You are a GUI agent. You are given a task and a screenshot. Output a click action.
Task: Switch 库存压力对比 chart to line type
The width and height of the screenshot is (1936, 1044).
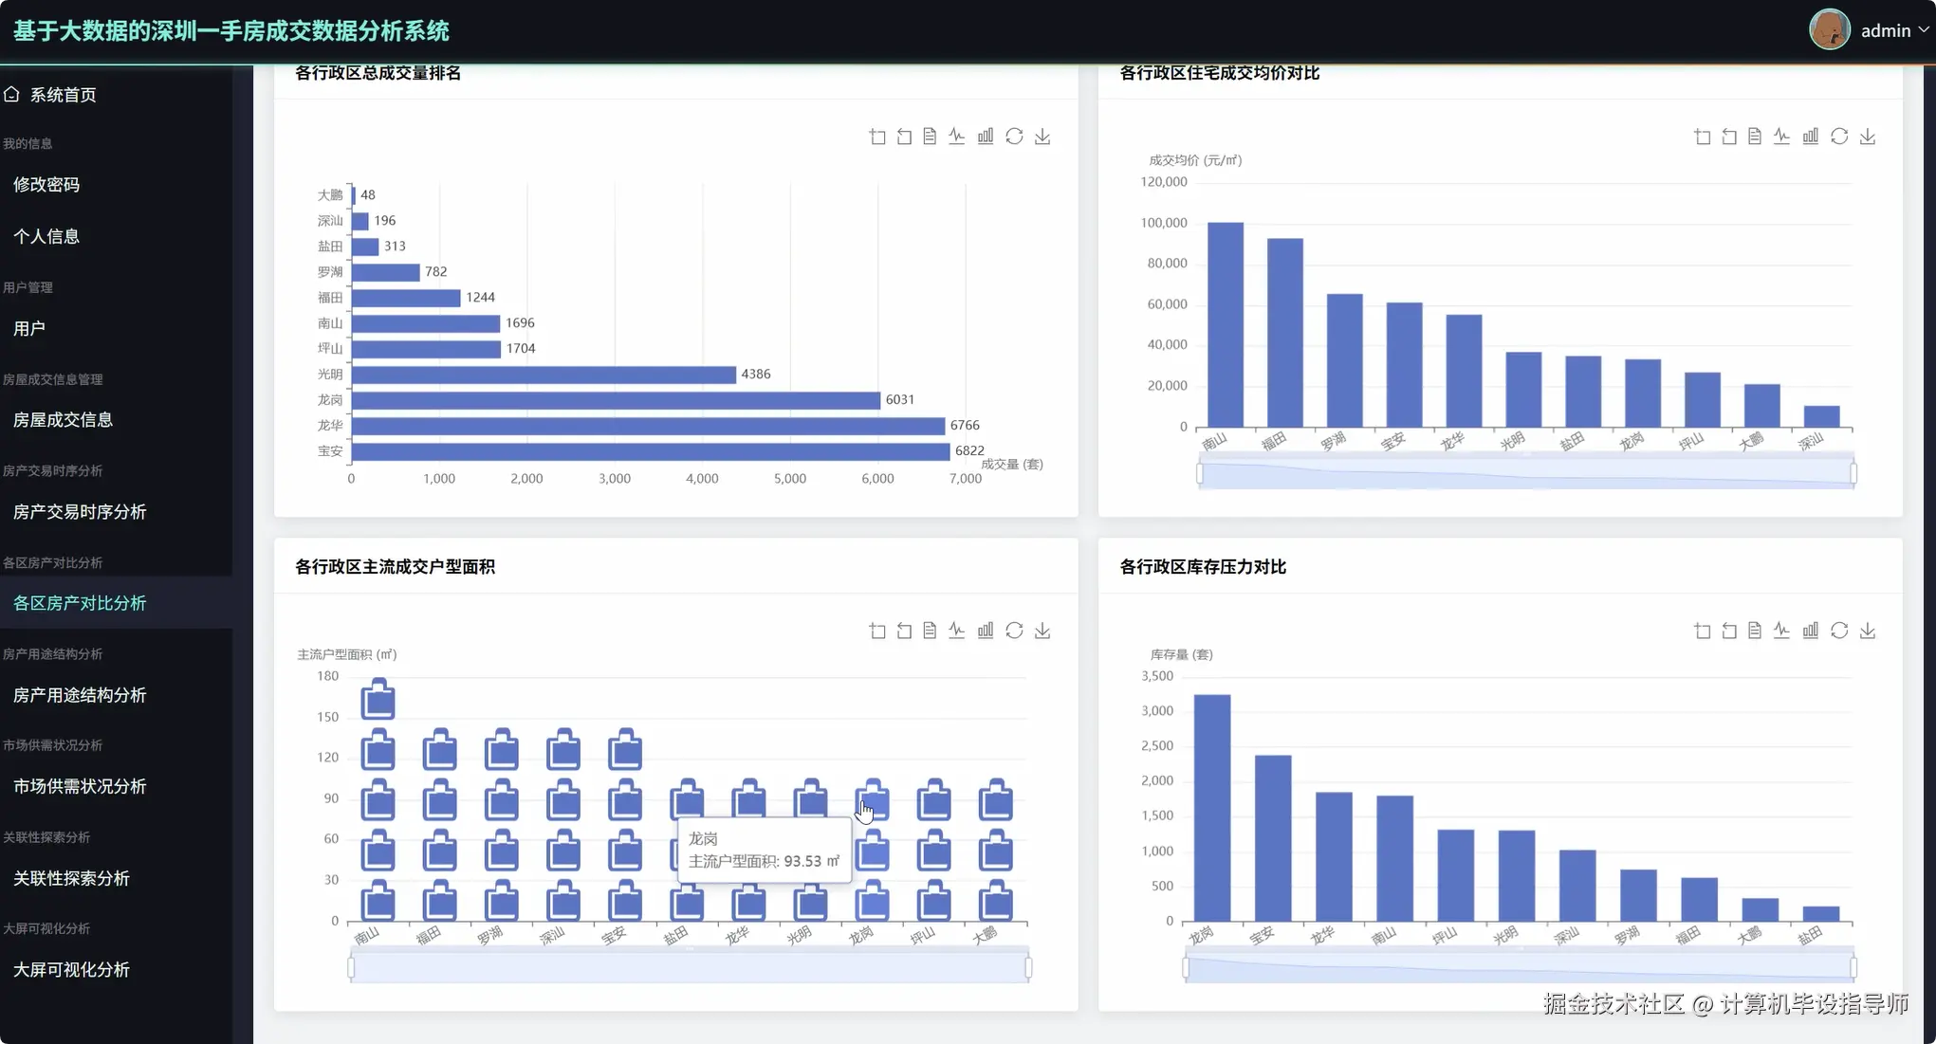(x=1781, y=631)
